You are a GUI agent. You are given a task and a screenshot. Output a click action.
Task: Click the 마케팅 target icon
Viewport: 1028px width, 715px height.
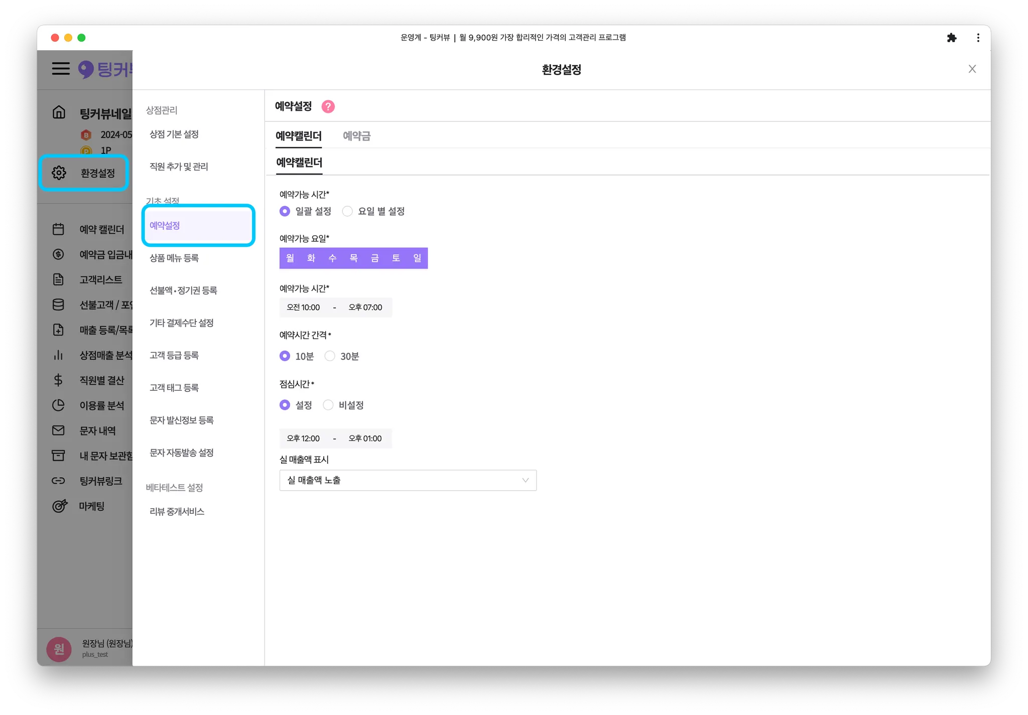click(59, 506)
